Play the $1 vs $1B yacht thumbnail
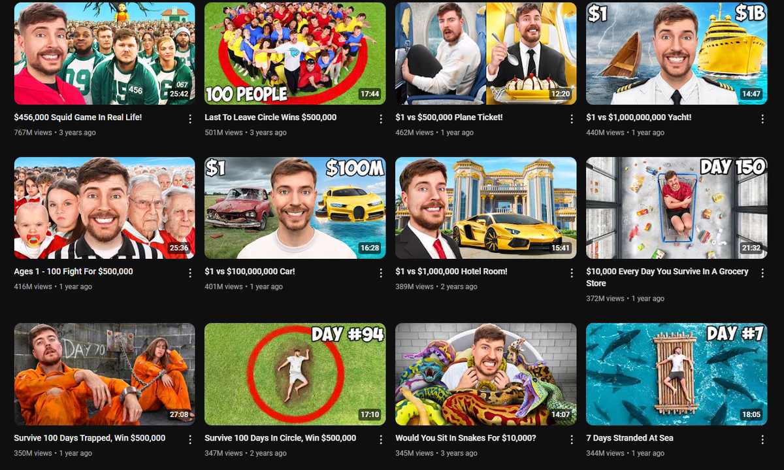The height and width of the screenshot is (470, 784). [x=676, y=54]
